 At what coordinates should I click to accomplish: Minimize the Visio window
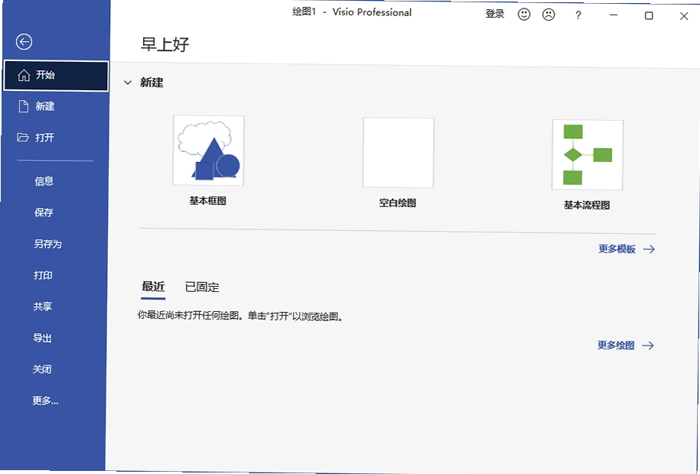click(614, 15)
